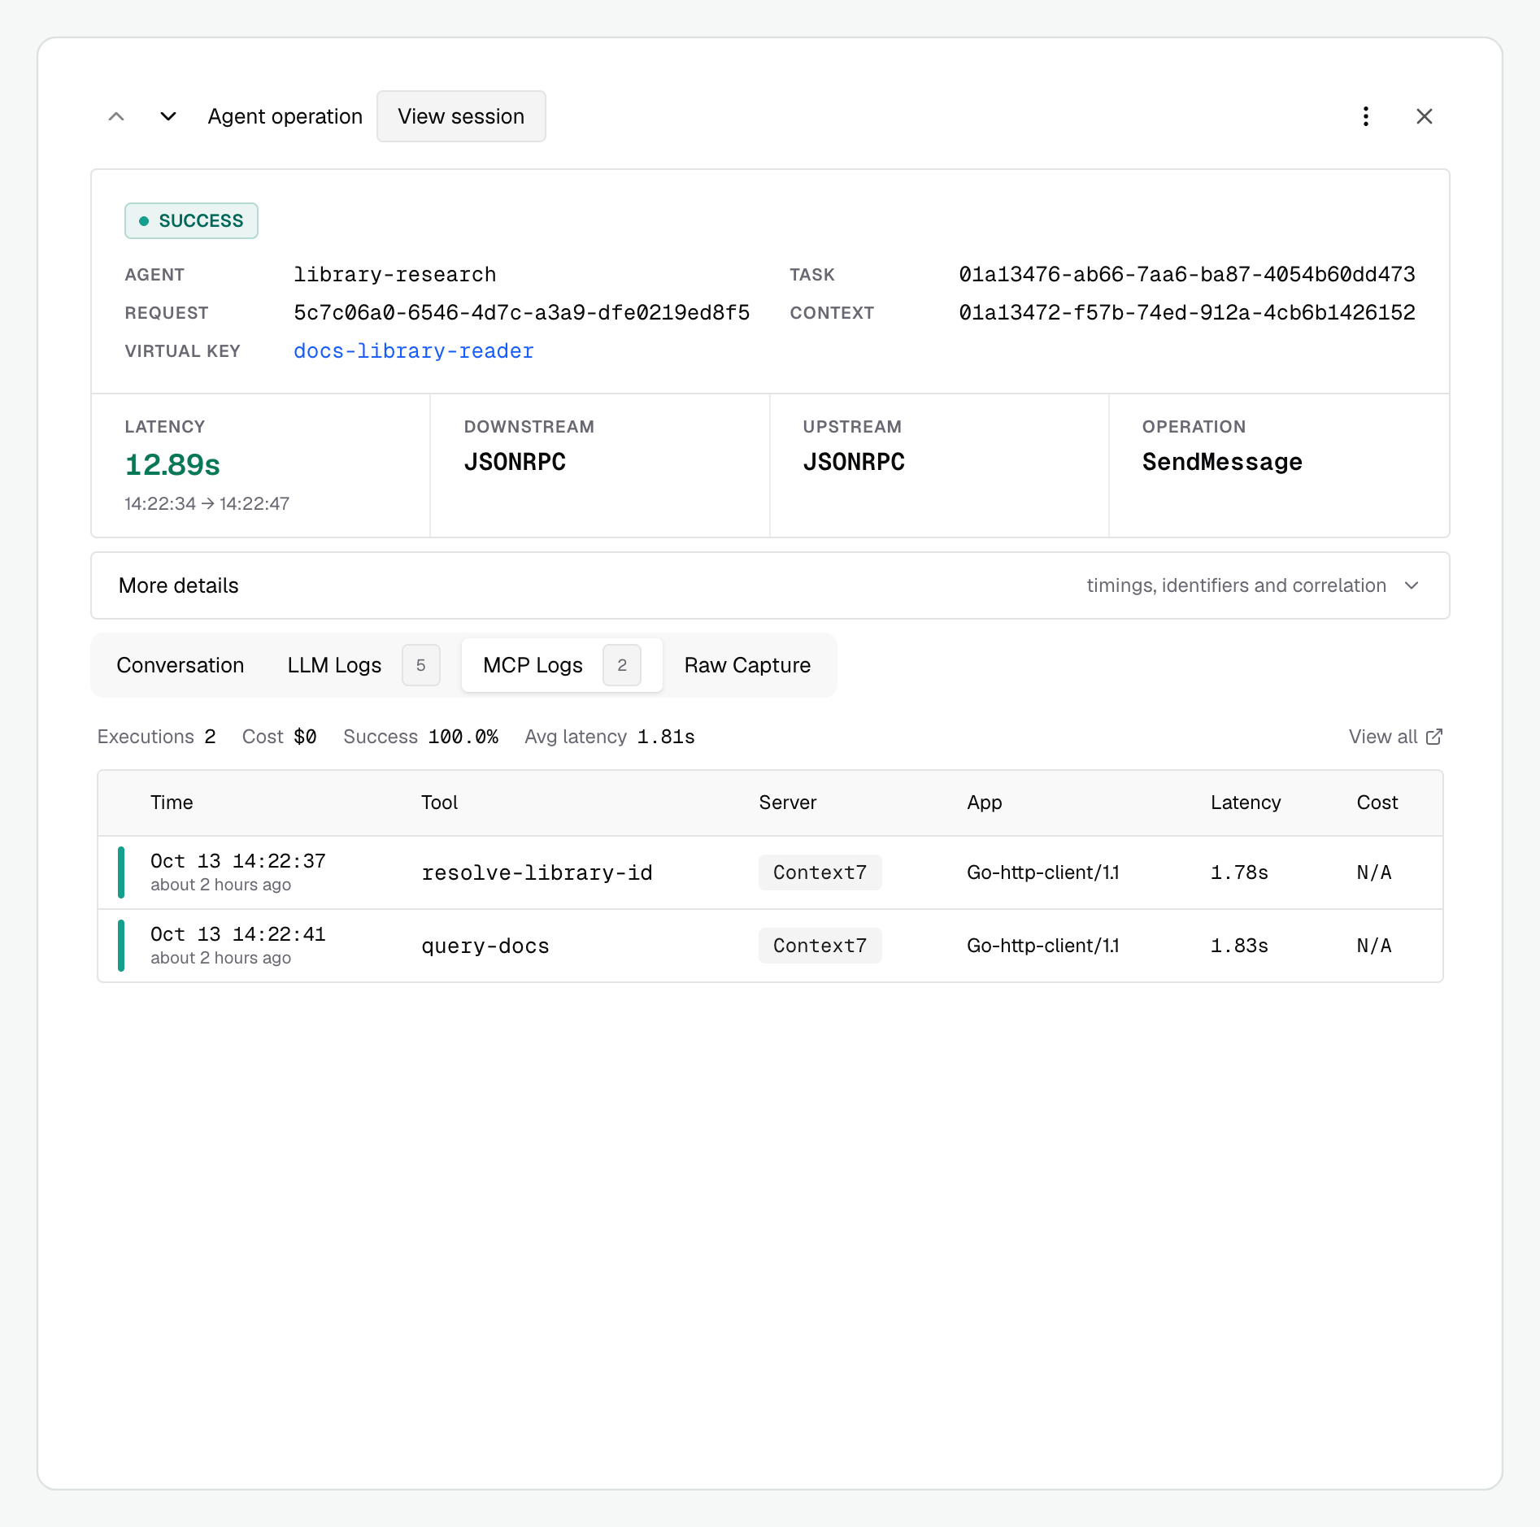
Task: Select the task ID 01a13476-ab66-7aa6-ba87-4054b60dd473
Action: pyautogui.click(x=1187, y=275)
